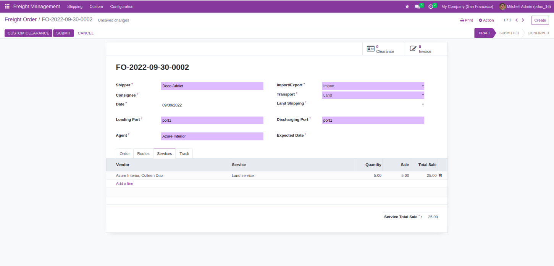
Task: Open the Configuration menu
Action: tap(122, 6)
